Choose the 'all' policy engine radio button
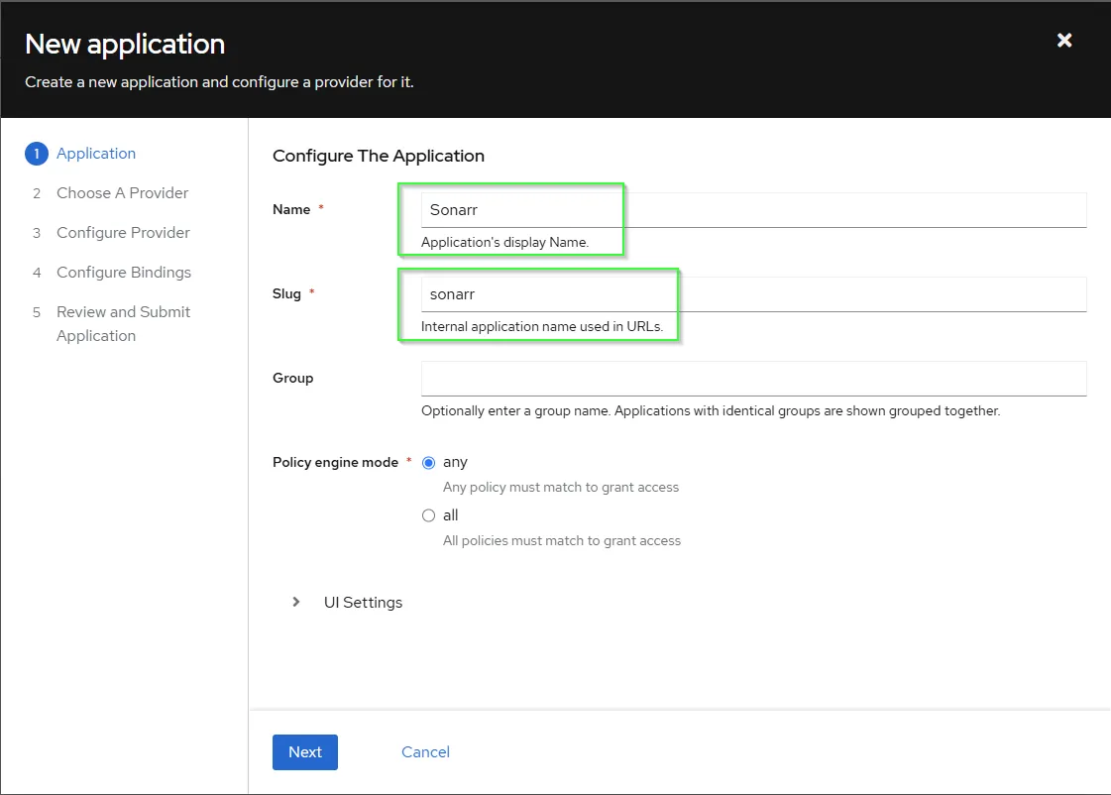This screenshot has height=795, width=1111. coord(429,515)
